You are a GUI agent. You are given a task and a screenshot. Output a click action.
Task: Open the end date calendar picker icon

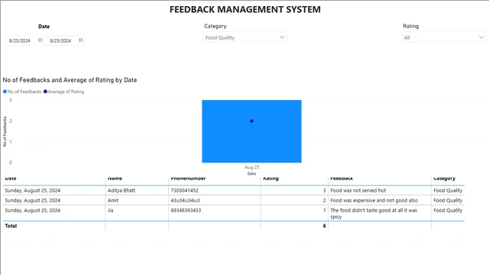point(81,40)
